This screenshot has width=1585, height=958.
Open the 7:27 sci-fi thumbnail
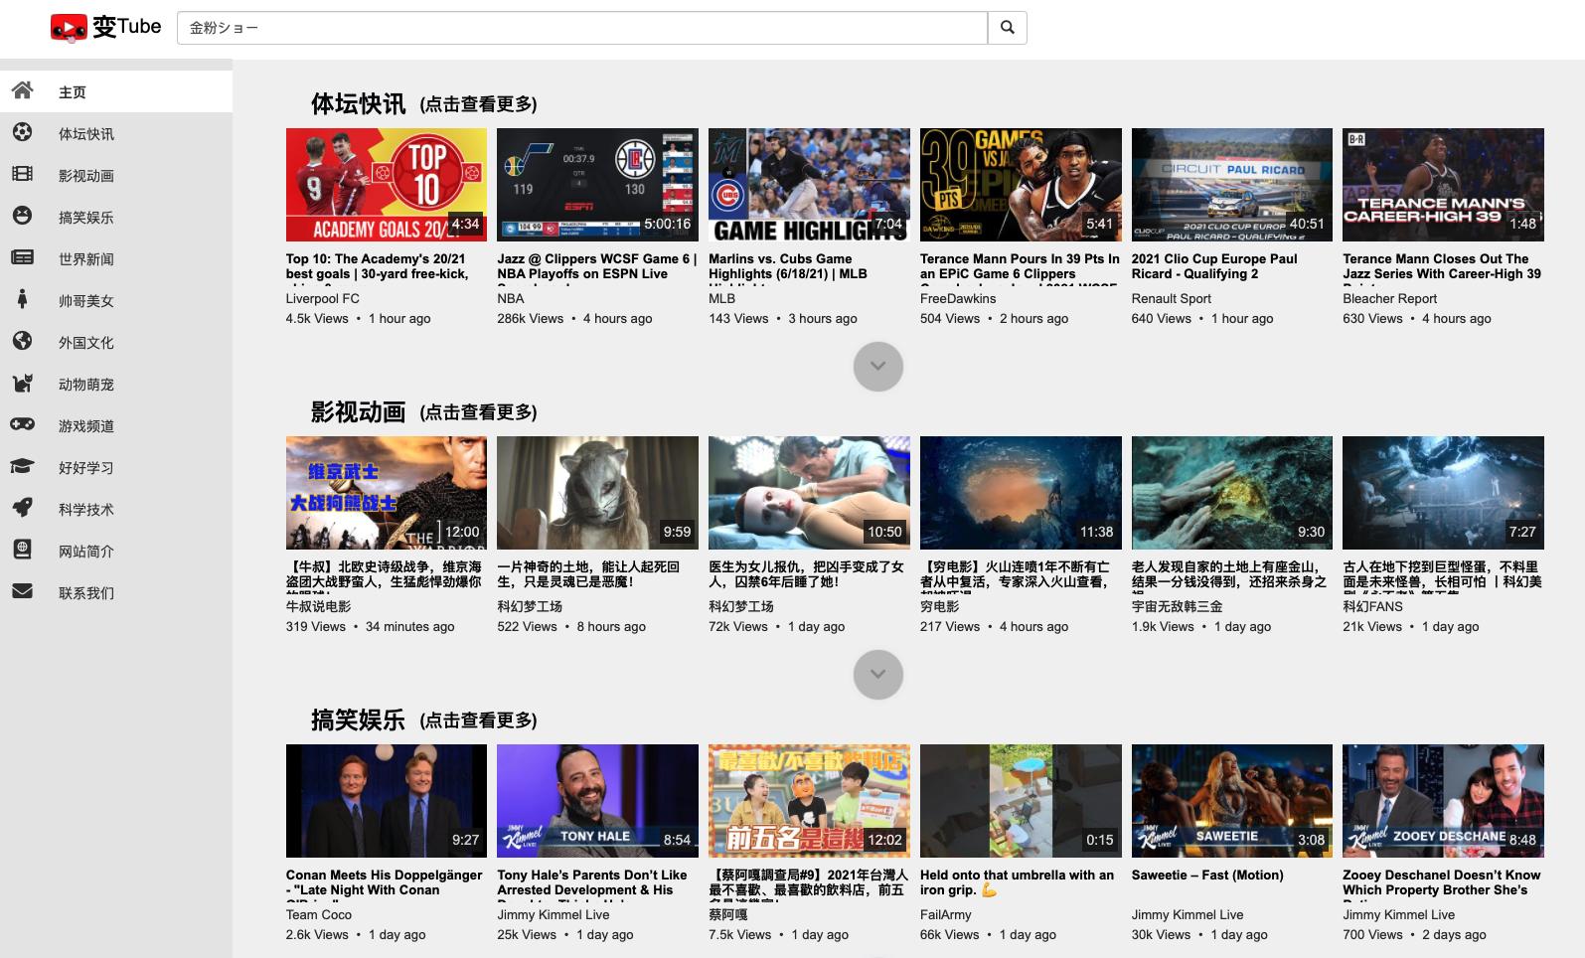[x=1443, y=493]
